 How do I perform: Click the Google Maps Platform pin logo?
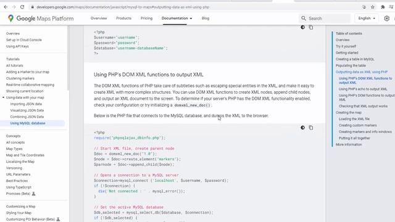(10, 18)
